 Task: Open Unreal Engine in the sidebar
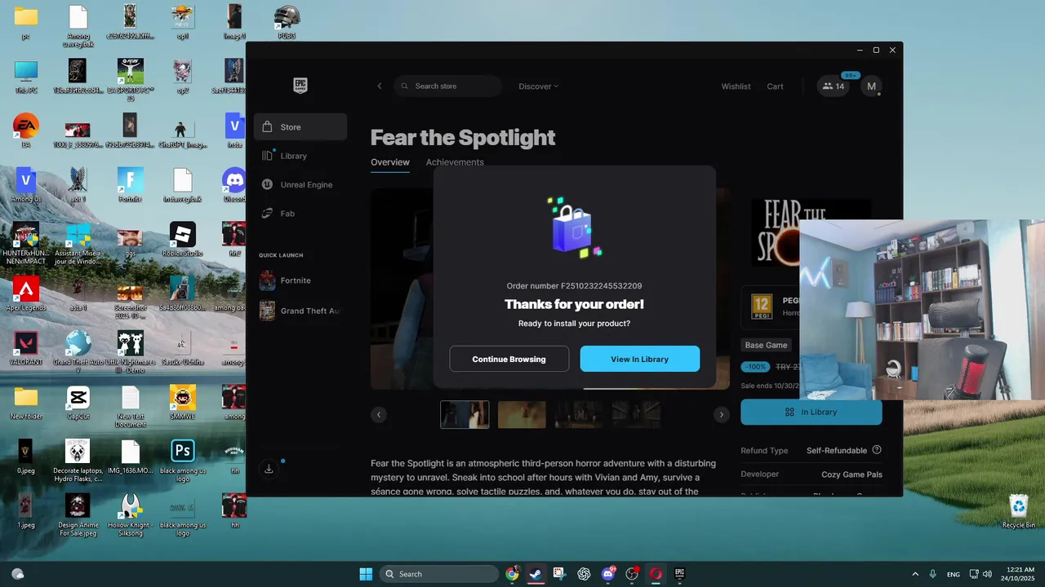300,185
